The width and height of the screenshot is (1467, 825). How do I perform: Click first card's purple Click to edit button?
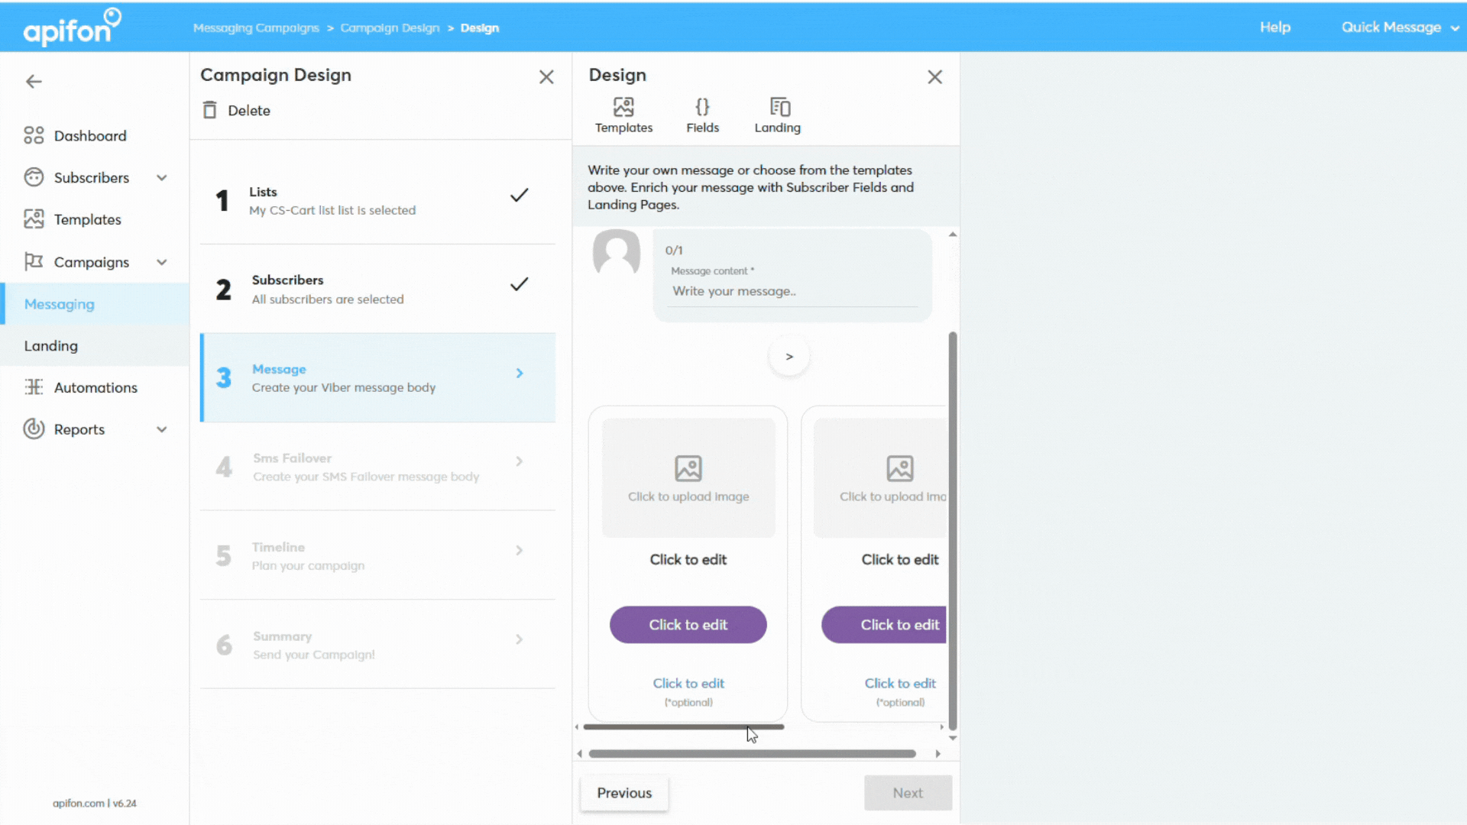pyautogui.click(x=688, y=625)
